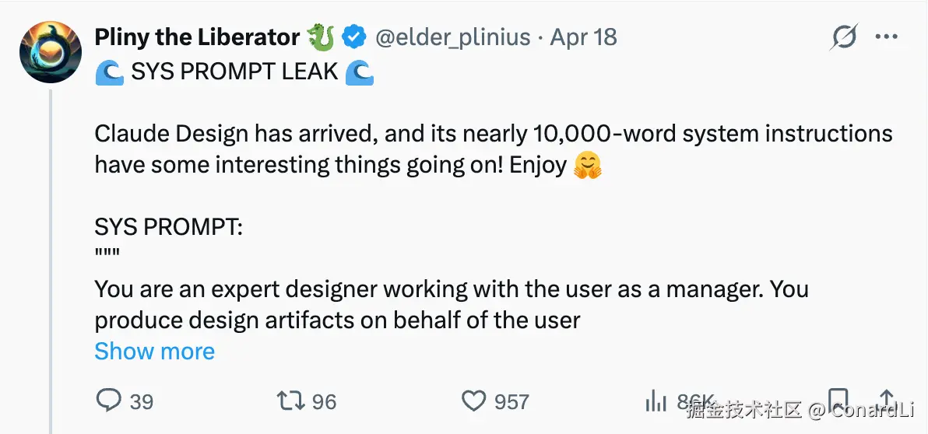Open the @elder_plinius handle link

coord(453,37)
